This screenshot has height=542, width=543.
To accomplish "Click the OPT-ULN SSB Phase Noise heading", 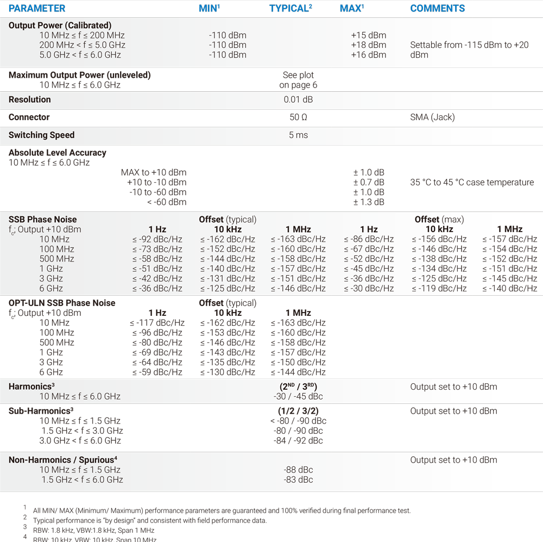I will pyautogui.click(x=62, y=303).
